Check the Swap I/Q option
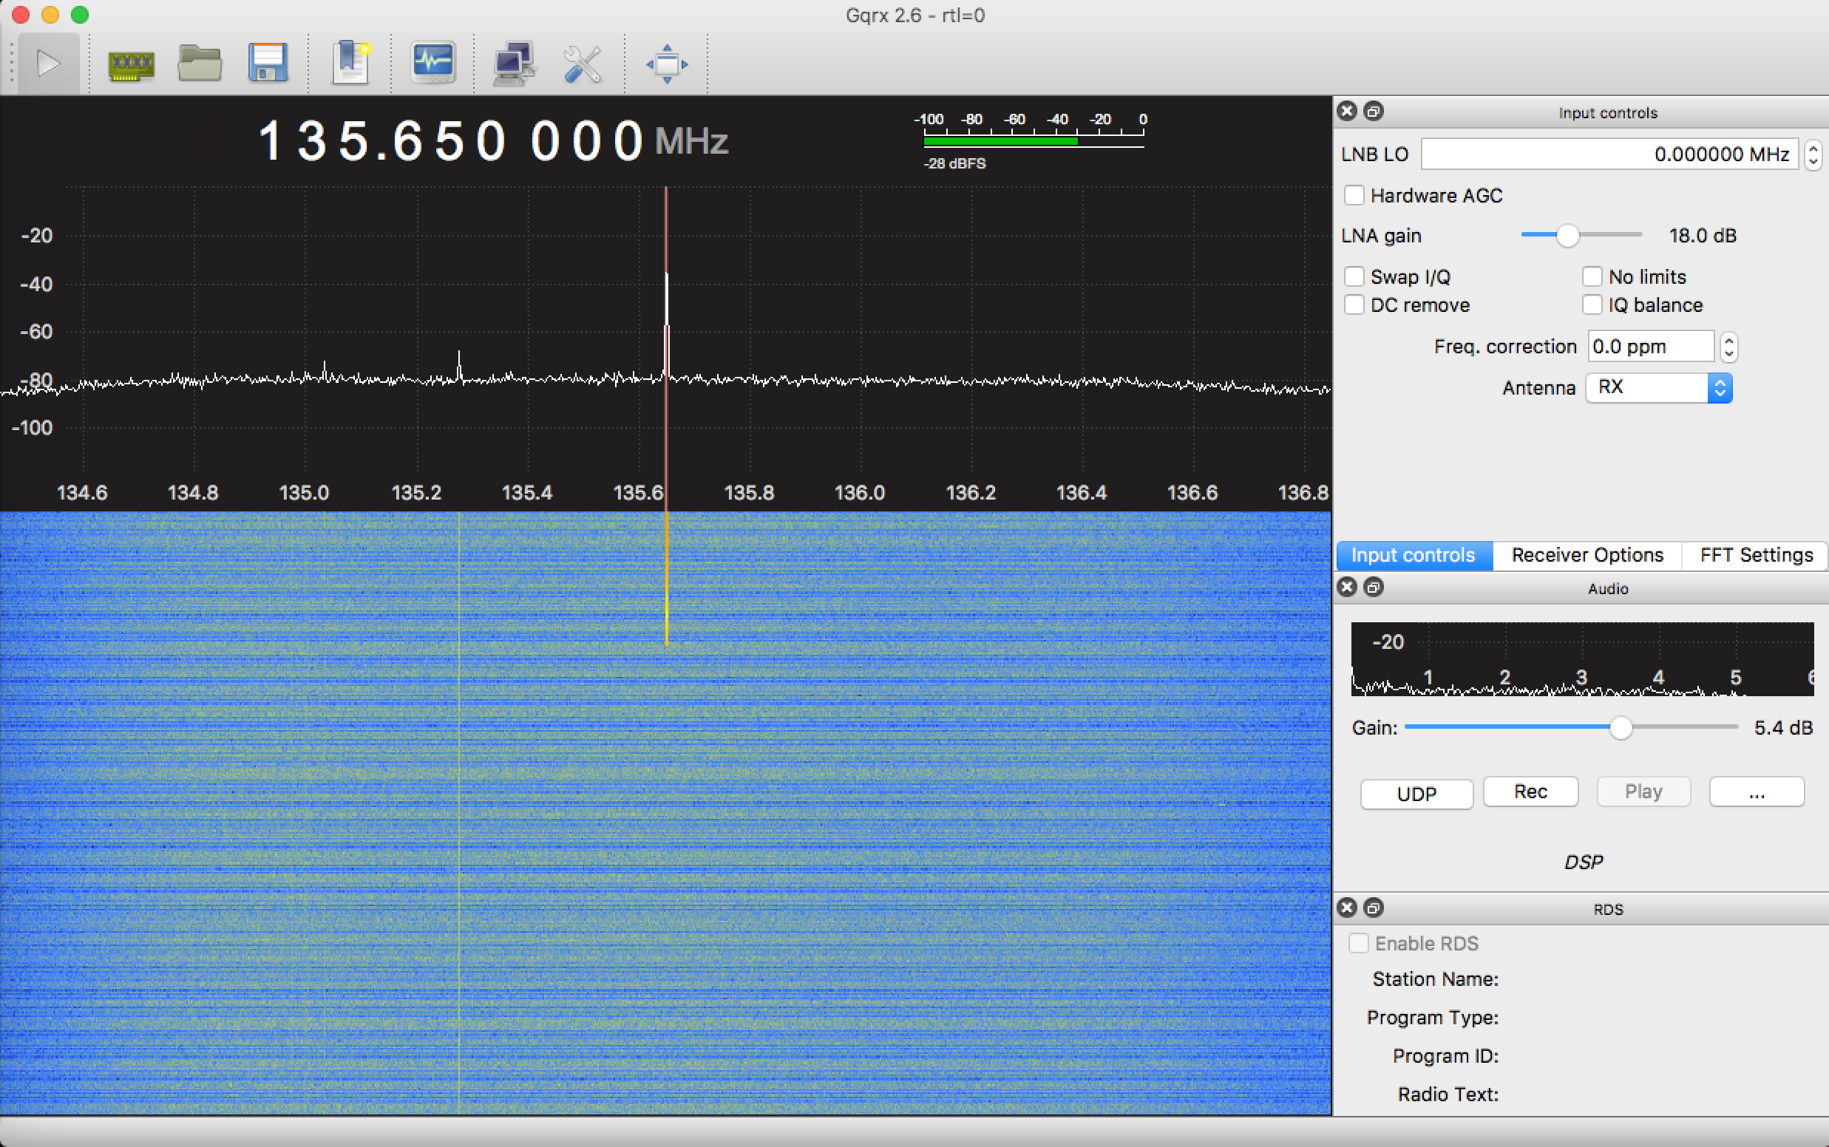Screen dimensions: 1829x1147 coord(1354,277)
